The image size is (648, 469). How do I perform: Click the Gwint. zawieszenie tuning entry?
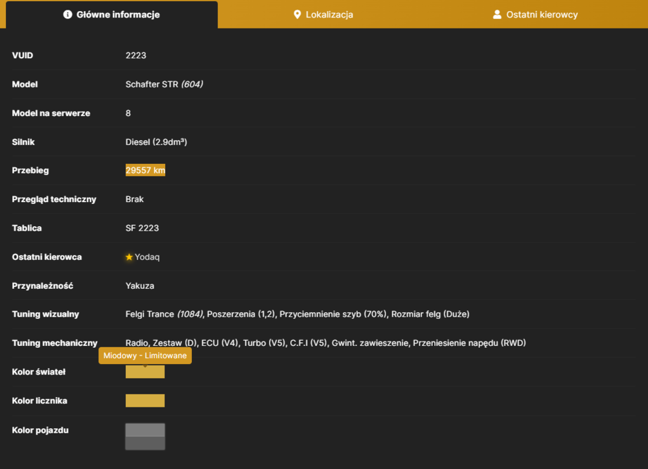[x=370, y=343]
